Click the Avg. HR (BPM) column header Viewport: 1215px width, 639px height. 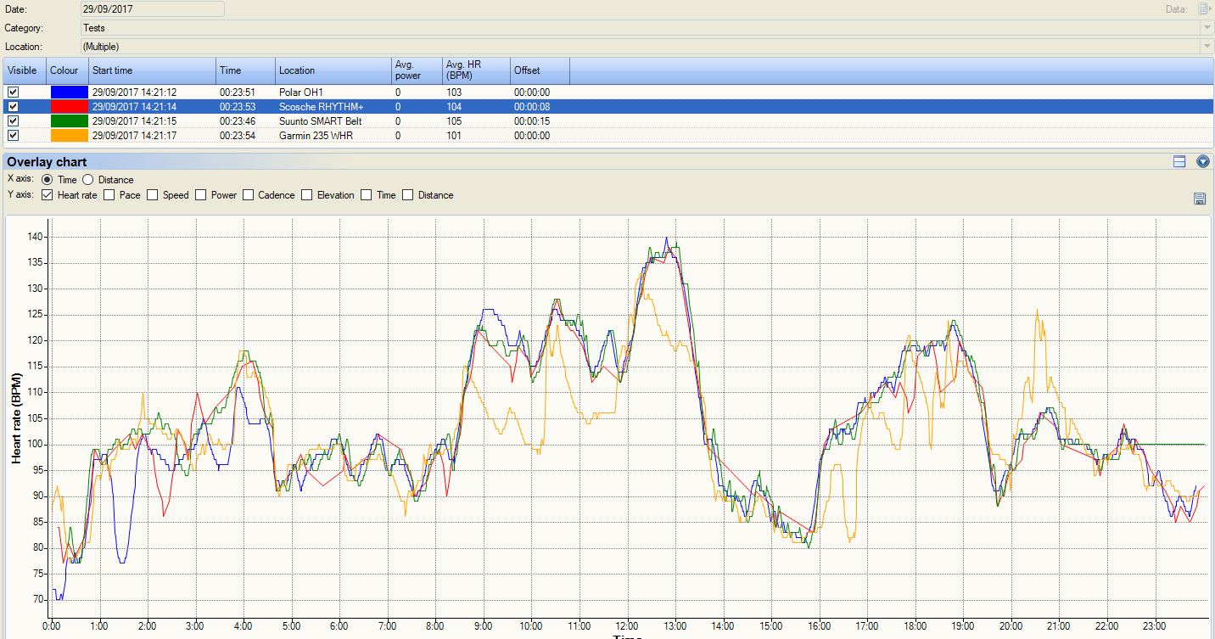pos(476,70)
